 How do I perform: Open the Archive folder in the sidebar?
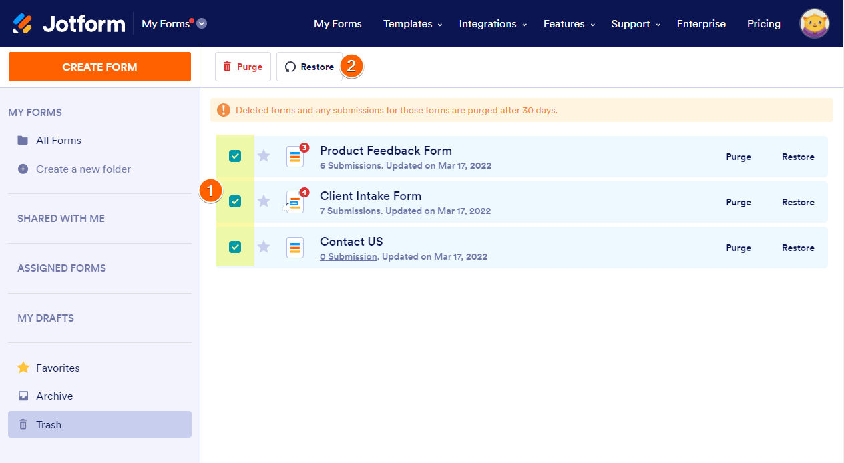point(54,396)
